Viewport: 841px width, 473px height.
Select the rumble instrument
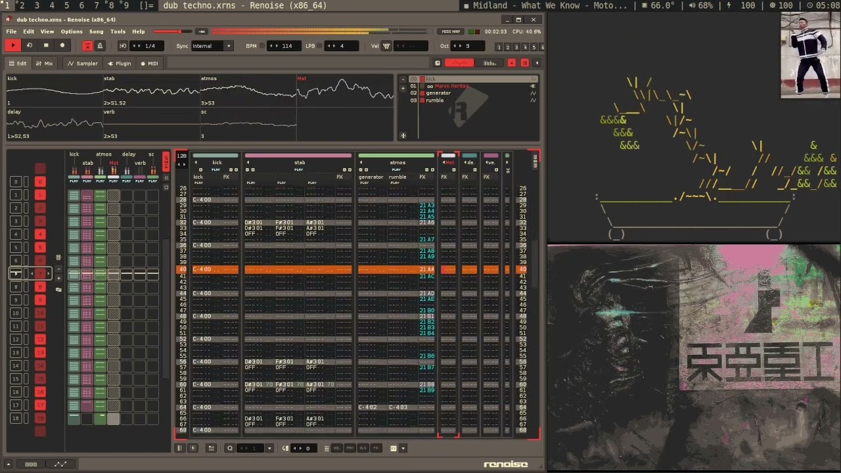point(473,101)
